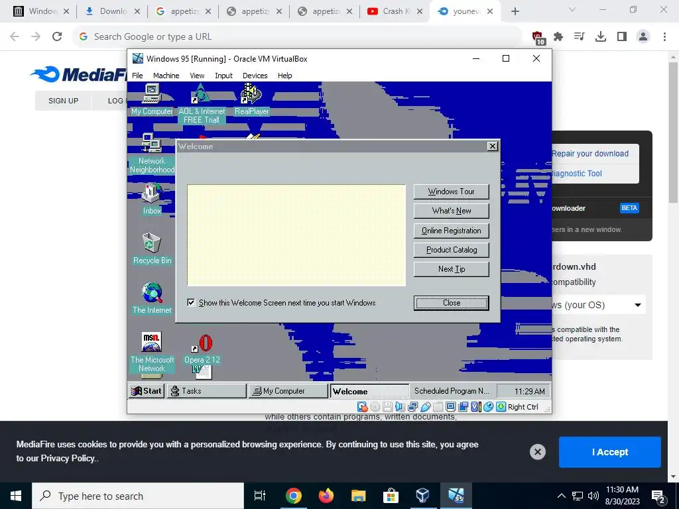Image resolution: width=679 pixels, height=509 pixels.
Task: Reload the page in Chrome
Action: pos(57,37)
